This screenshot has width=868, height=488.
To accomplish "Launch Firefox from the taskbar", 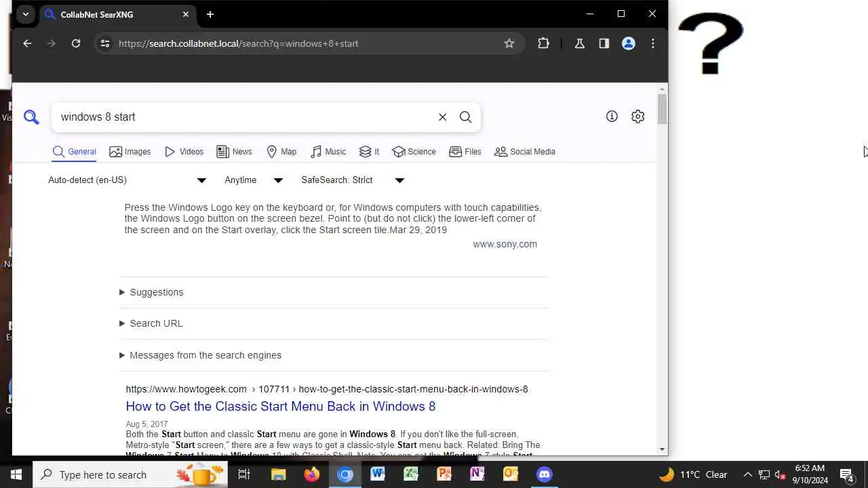I will [311, 474].
